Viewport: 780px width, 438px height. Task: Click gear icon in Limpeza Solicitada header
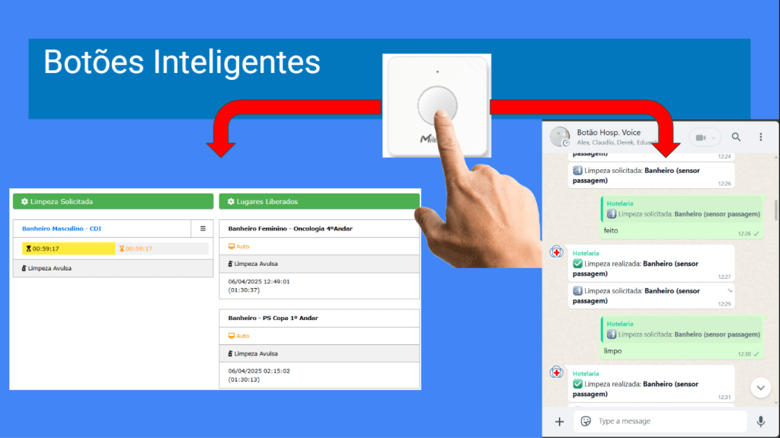pyautogui.click(x=24, y=201)
